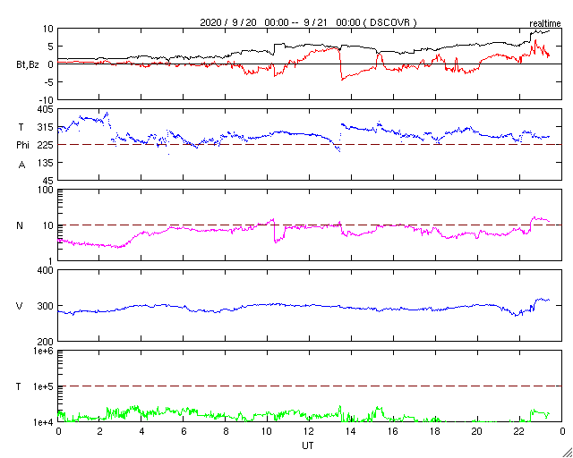
Task: Click the "135" tick label in Phi panel
Action: click(x=46, y=163)
